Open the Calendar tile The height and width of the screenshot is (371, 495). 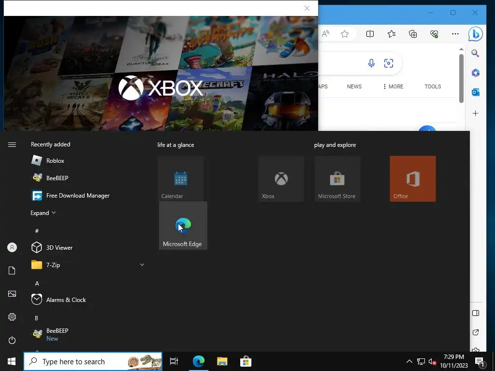[181, 179]
